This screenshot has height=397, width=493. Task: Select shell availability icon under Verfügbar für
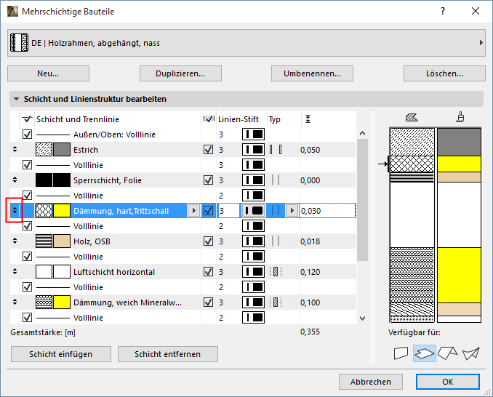click(470, 353)
